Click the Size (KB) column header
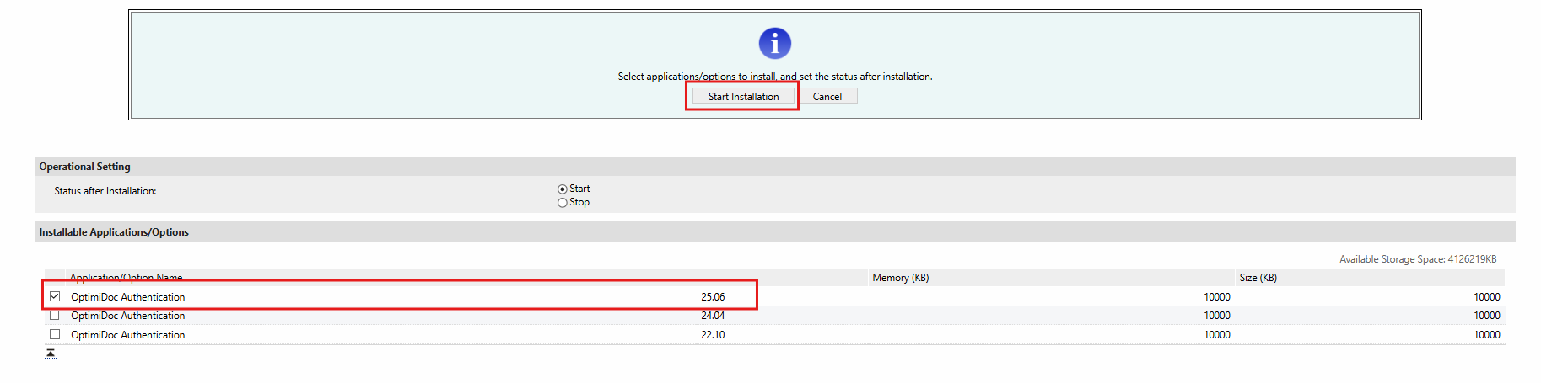 pos(1258,277)
